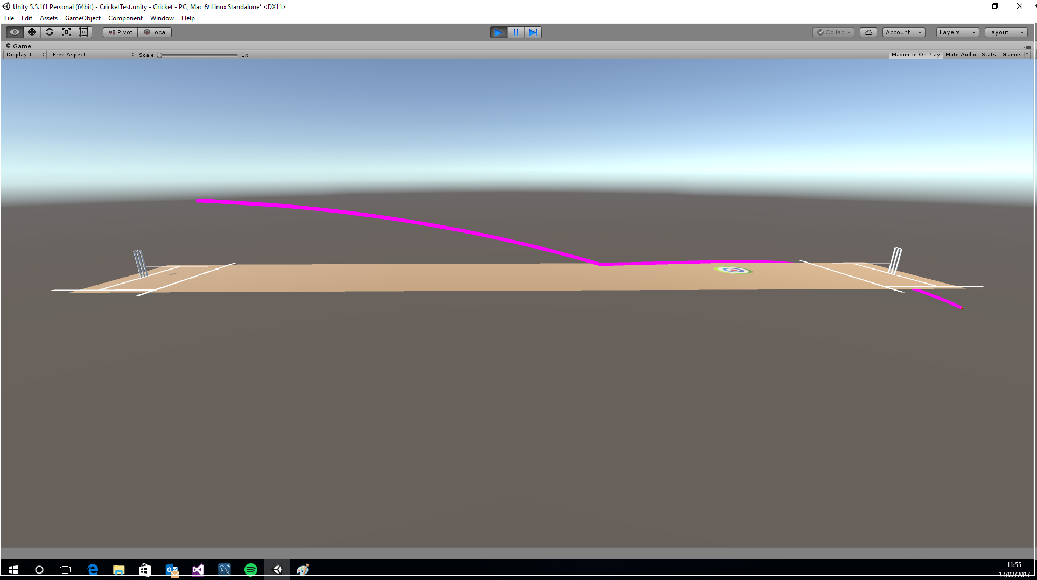
Task: Open the Layout dropdown
Action: click(x=1006, y=32)
